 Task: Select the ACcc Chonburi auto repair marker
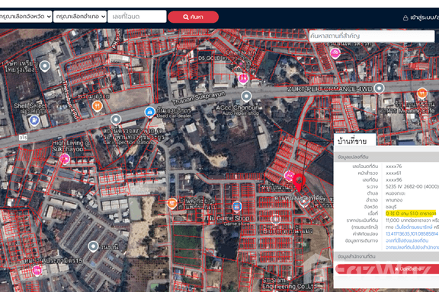(246, 97)
